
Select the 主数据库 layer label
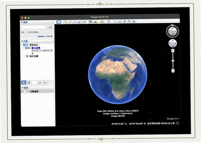tap(34, 91)
